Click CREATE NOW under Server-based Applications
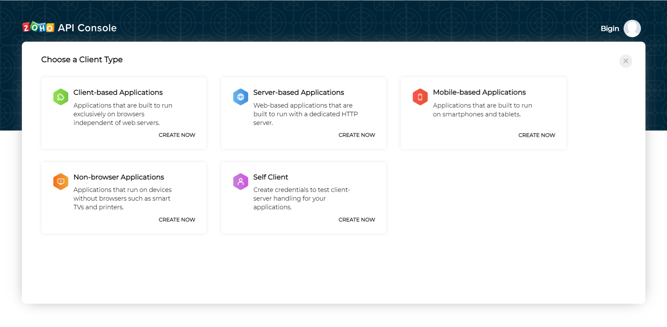The width and height of the screenshot is (667, 327). 356,135
